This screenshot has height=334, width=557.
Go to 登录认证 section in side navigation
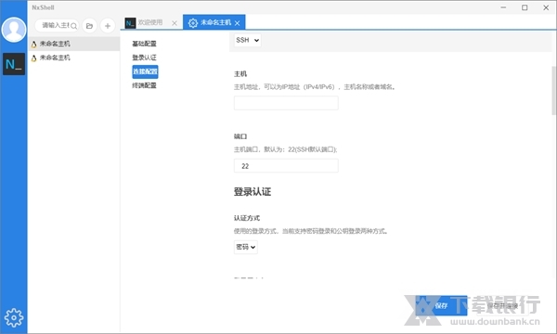pos(144,58)
